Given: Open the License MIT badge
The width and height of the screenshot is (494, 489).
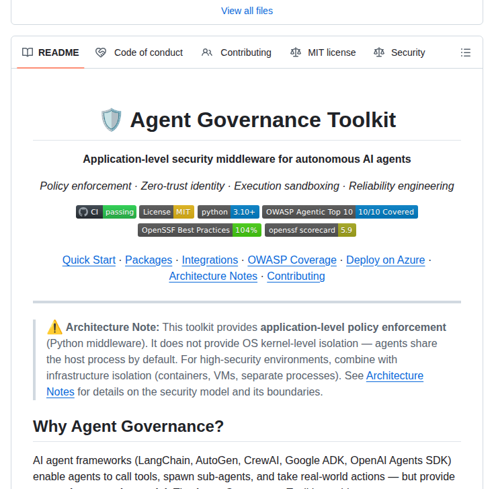Looking at the screenshot, I should (167, 212).
